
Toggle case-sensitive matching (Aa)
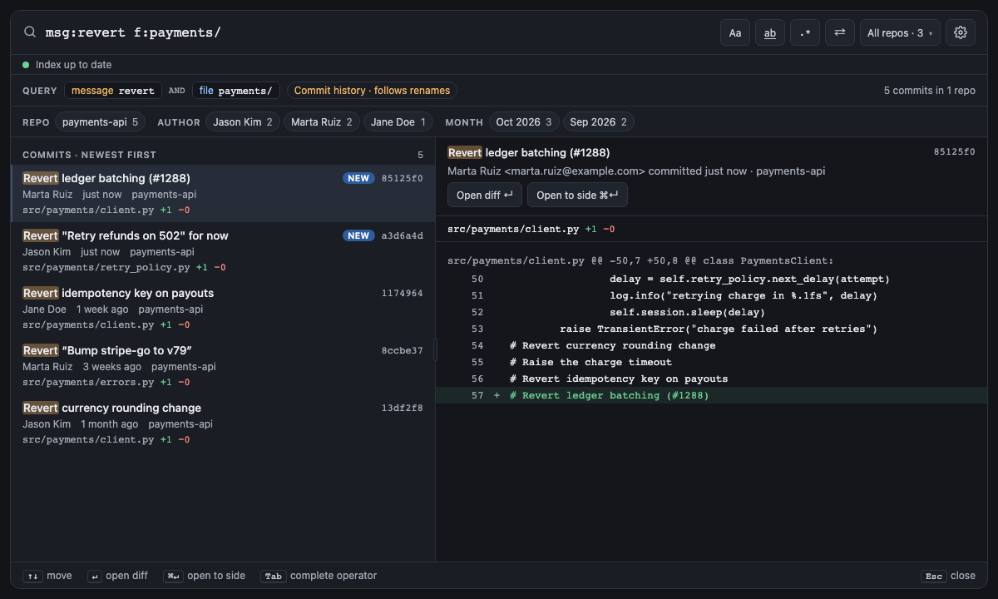735,32
